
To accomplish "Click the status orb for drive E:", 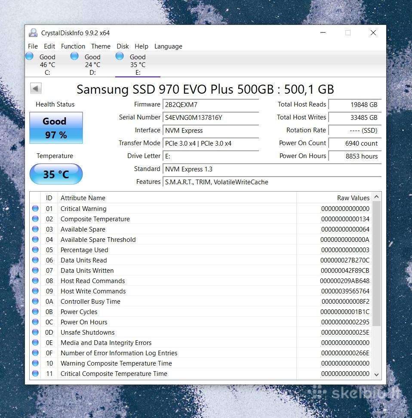I will 120,56.
